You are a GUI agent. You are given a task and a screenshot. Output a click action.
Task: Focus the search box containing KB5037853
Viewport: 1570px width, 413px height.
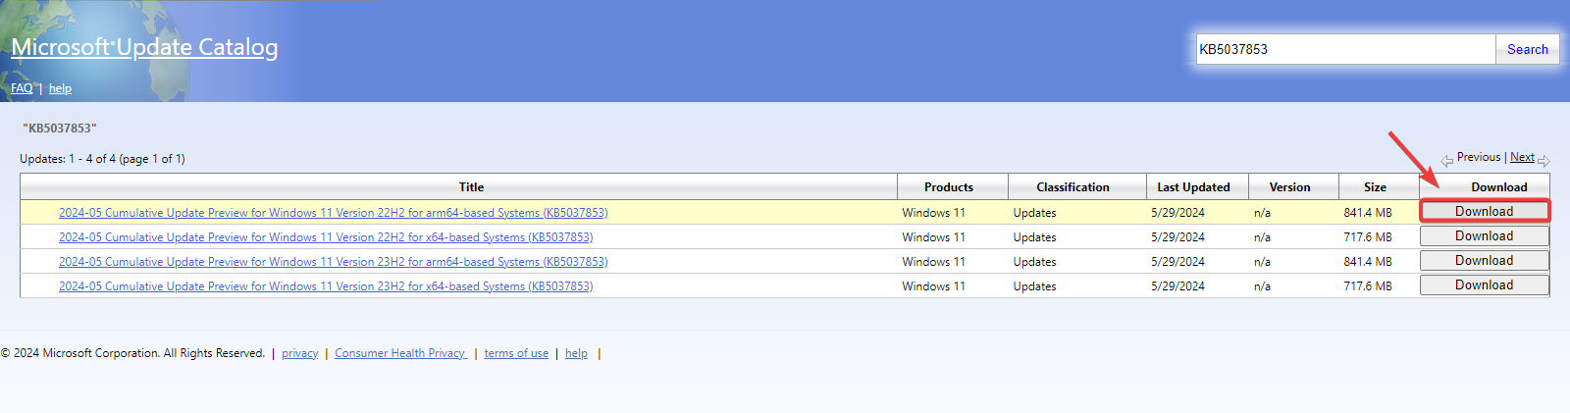(x=1344, y=49)
